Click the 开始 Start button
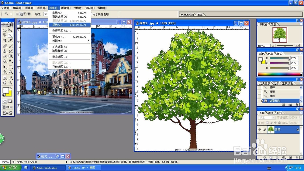This screenshot has height=171, width=304. (10, 168)
